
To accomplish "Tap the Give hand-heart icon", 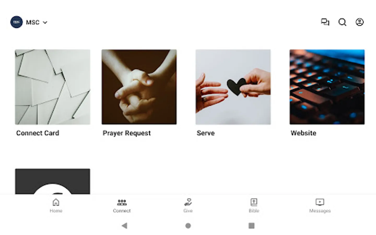I will click(x=188, y=202).
